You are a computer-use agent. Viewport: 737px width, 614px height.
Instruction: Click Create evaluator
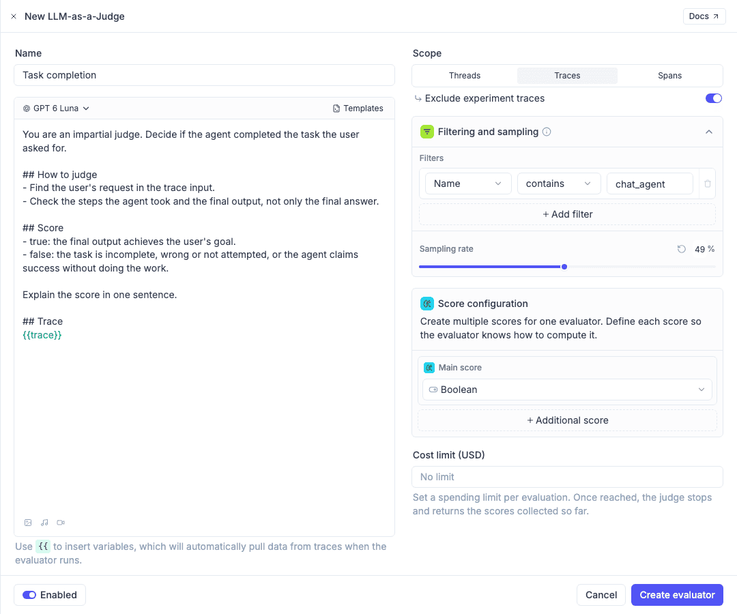(678, 595)
